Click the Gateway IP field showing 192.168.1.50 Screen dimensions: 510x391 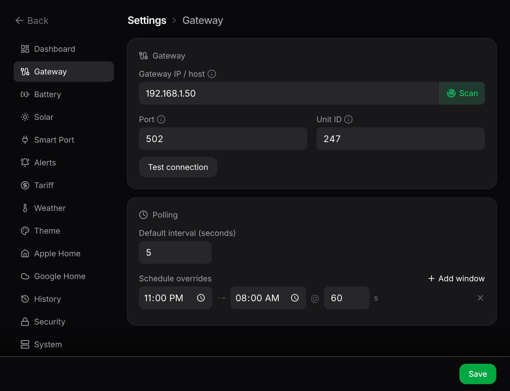coord(289,93)
